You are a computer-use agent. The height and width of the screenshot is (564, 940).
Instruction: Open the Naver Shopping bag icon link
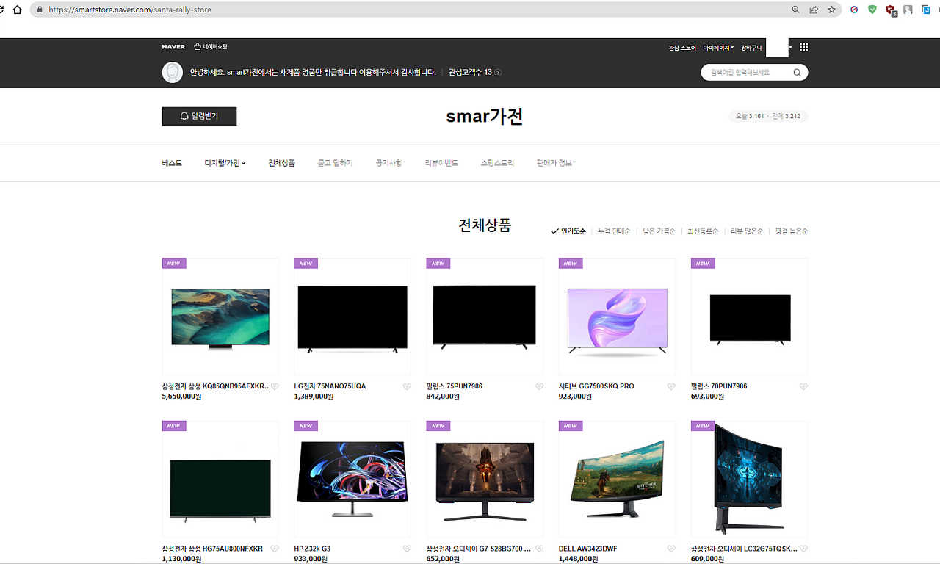tap(211, 47)
